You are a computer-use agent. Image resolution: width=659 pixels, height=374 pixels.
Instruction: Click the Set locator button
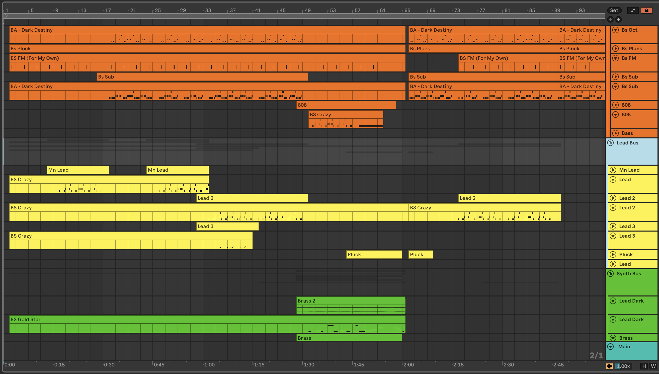[x=614, y=10]
